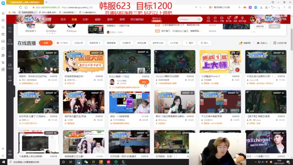This screenshot has width=293, height=165.
Task: Select the 赛事直播 filter chip
Action: [x=111, y=43]
